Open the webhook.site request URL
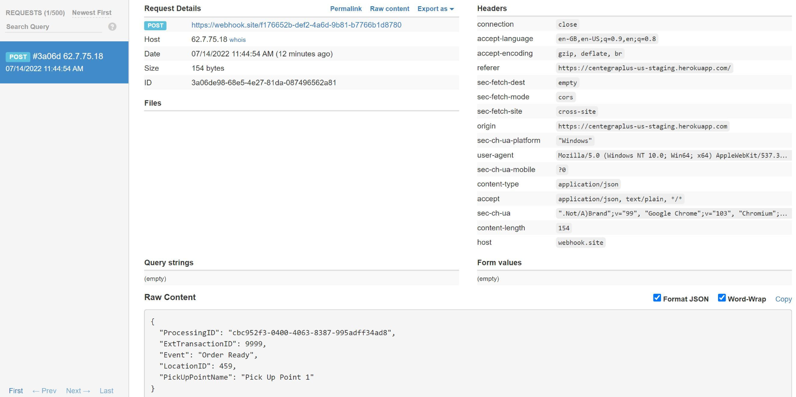The width and height of the screenshot is (796, 397). (x=296, y=25)
